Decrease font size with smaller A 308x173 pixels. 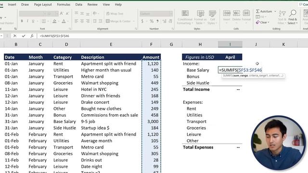coord(67,13)
